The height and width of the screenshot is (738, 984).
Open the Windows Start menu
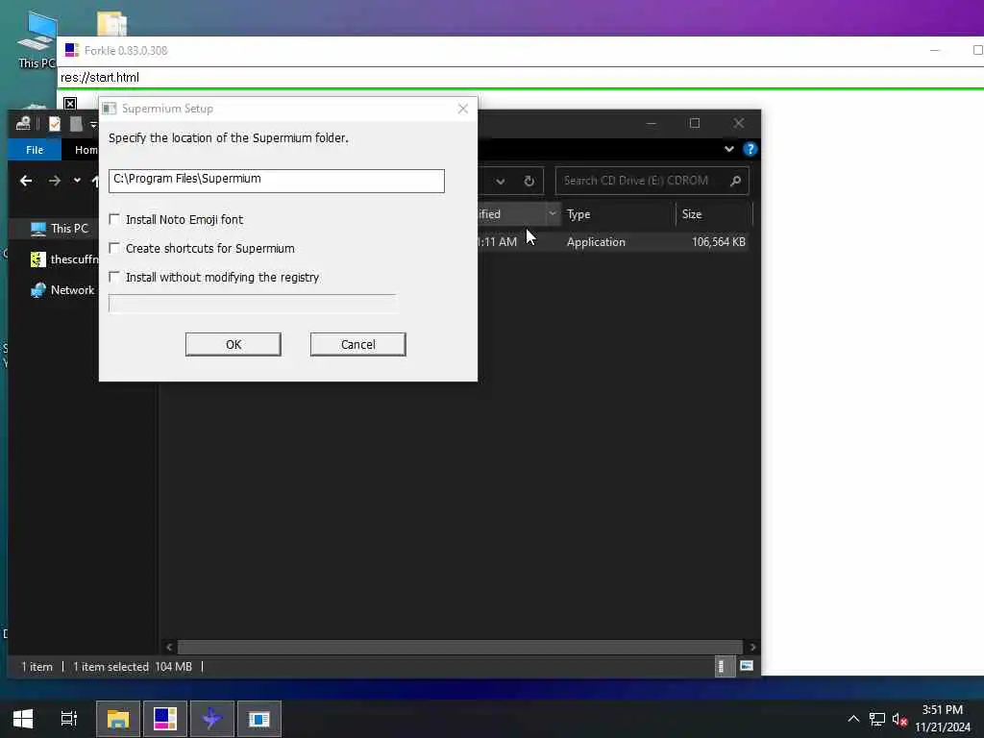pos(23,719)
